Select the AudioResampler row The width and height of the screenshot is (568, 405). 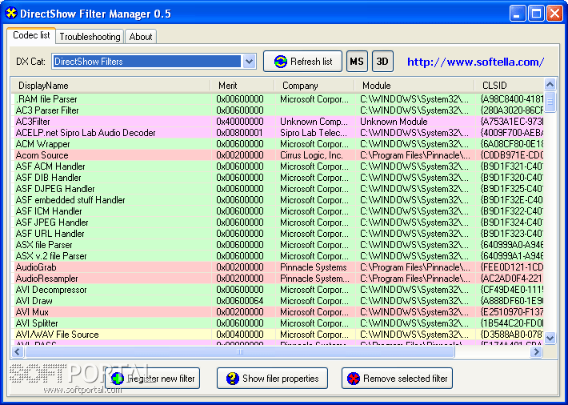(x=278, y=279)
